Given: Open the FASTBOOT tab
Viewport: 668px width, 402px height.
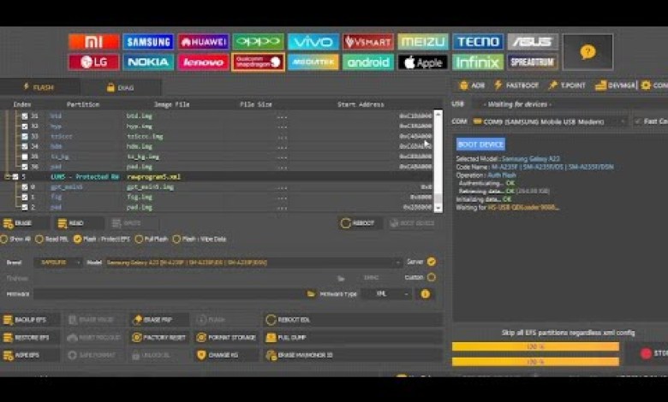Looking at the screenshot, I should coord(516,86).
